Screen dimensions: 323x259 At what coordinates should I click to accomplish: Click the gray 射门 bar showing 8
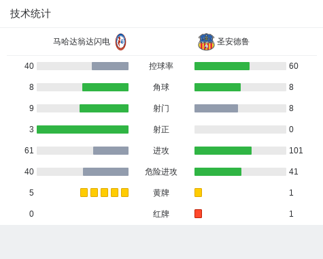[216, 108]
